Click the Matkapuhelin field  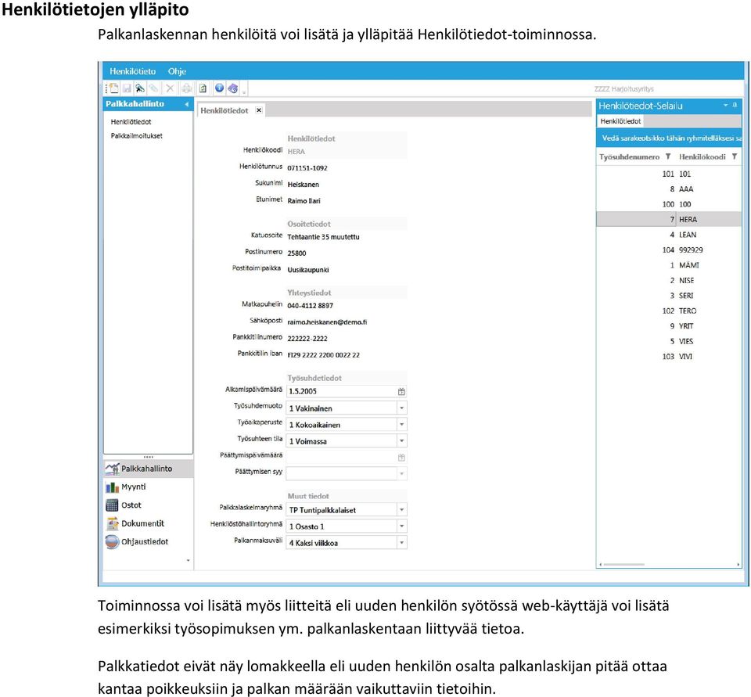point(347,306)
